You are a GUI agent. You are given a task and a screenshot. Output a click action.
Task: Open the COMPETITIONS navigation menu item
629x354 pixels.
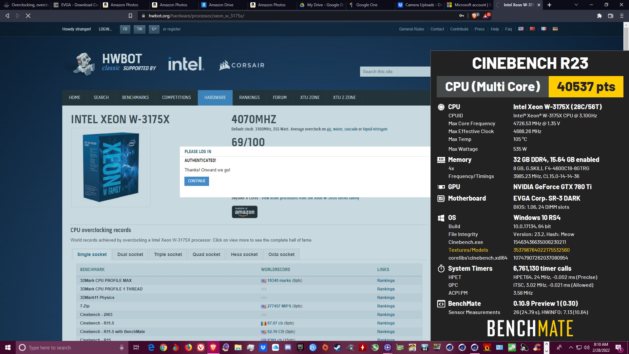click(x=176, y=98)
